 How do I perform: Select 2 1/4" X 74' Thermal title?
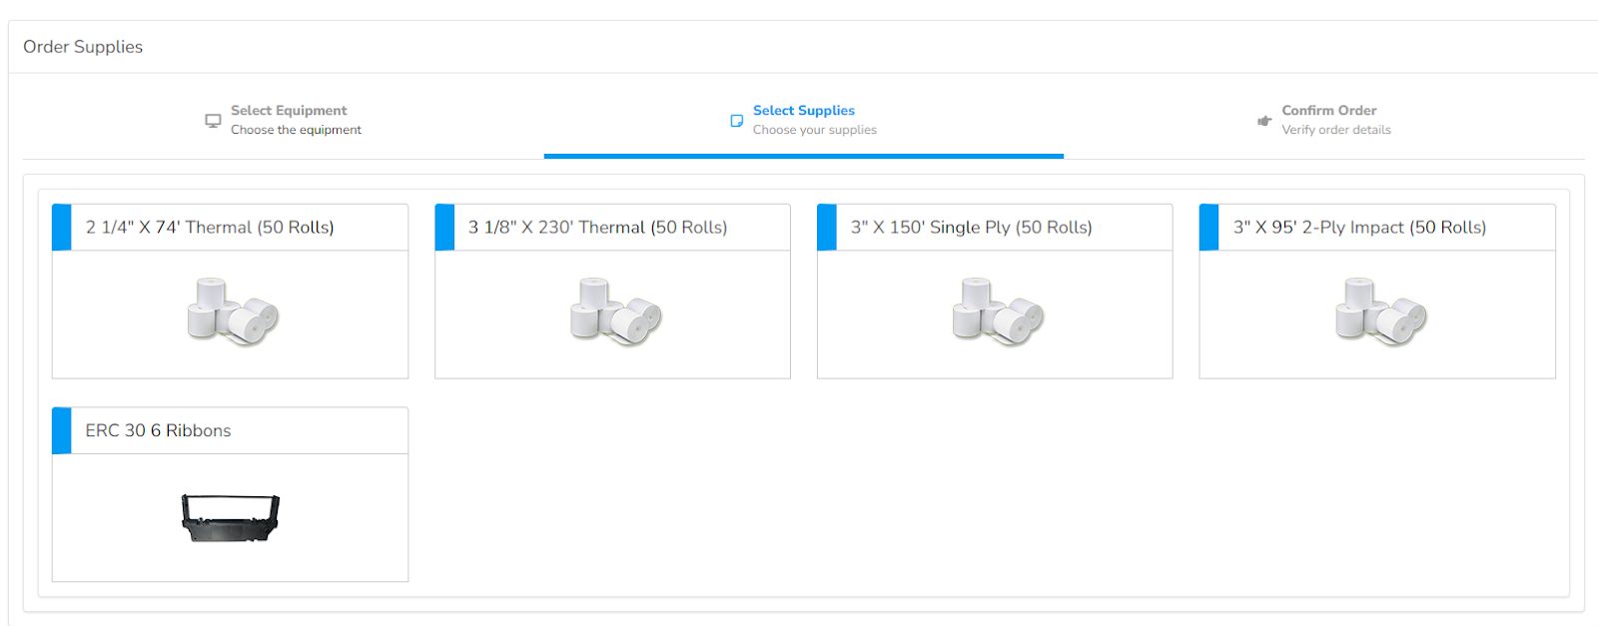pos(210,228)
